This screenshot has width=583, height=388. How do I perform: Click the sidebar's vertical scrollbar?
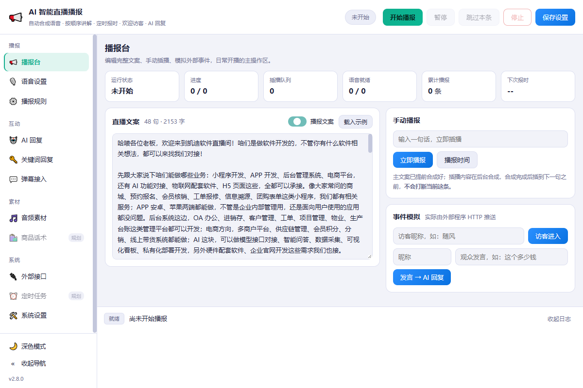click(95, 183)
